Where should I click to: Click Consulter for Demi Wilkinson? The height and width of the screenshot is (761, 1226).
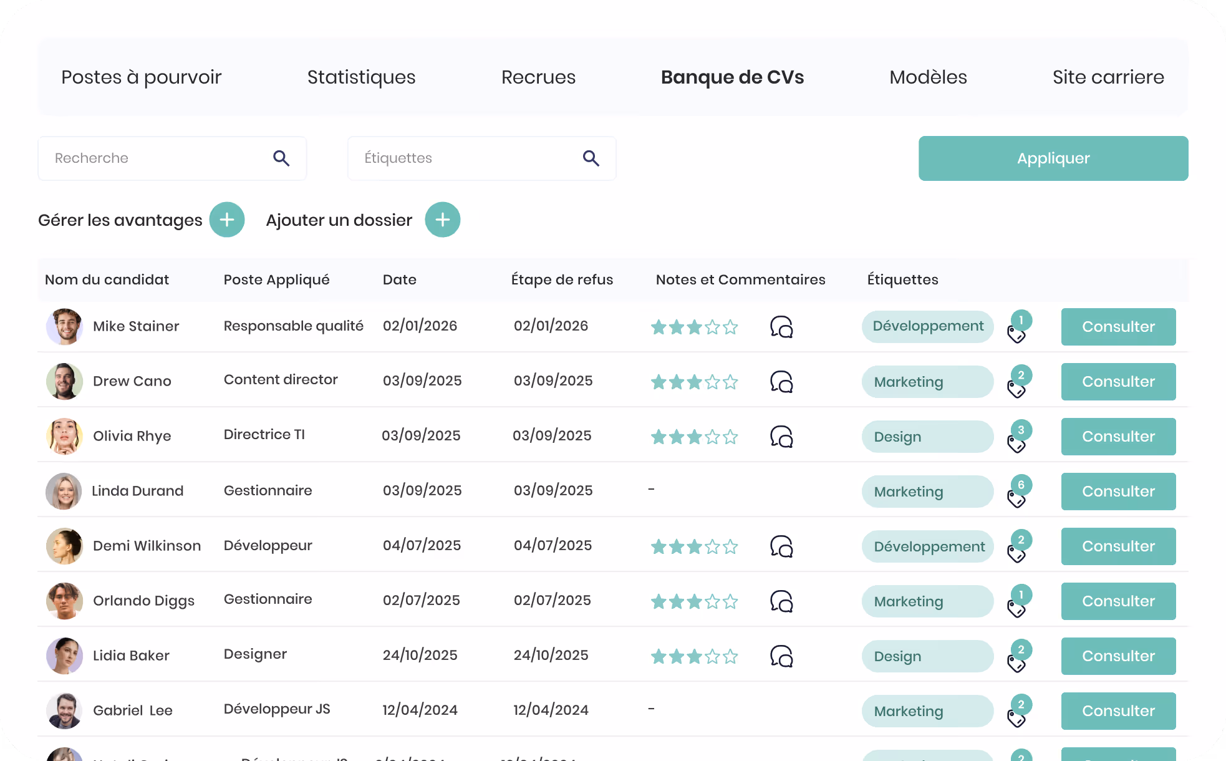pos(1119,546)
